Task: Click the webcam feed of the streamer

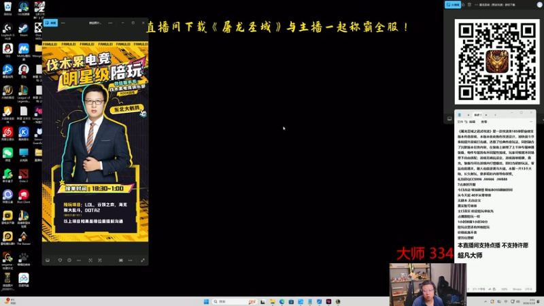Action: [428, 284]
